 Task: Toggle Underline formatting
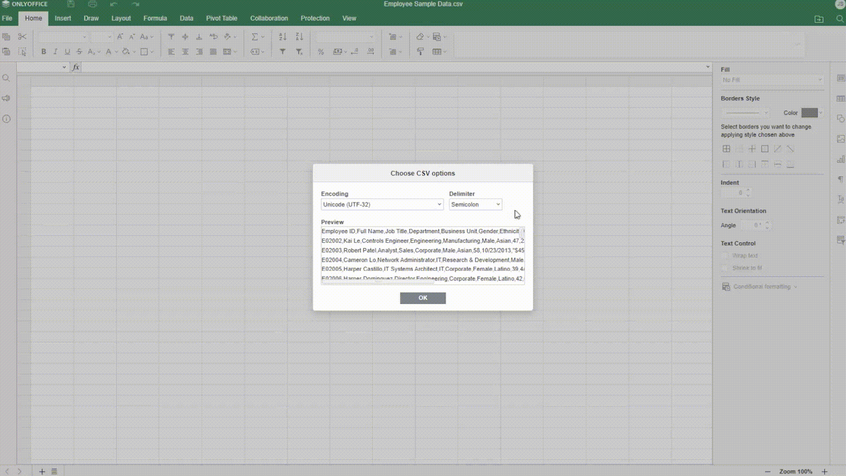coord(67,52)
